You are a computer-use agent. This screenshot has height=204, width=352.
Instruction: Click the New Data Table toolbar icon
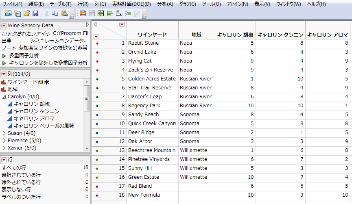pos(8,13)
